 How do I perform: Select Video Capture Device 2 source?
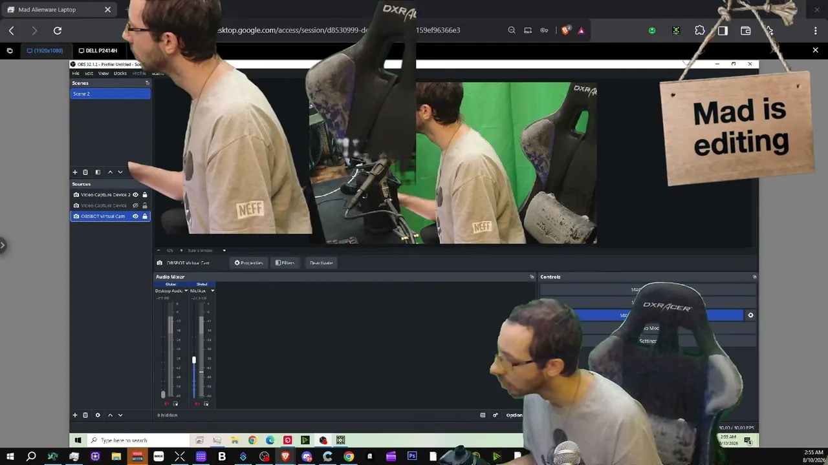point(105,194)
